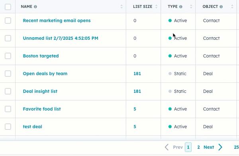Sort the table by OBJECT column arrows

[232, 6]
